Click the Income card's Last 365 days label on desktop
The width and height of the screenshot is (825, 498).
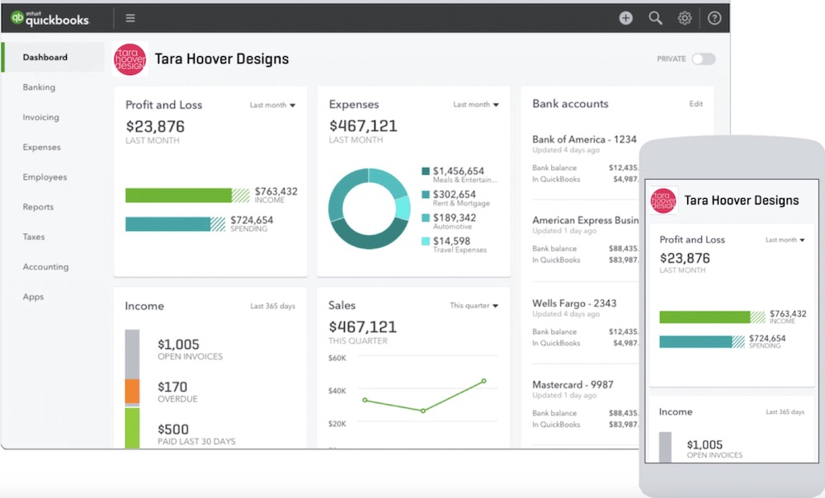[272, 306]
